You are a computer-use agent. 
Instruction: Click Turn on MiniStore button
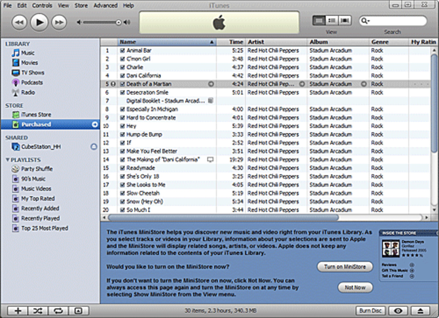[345, 267]
